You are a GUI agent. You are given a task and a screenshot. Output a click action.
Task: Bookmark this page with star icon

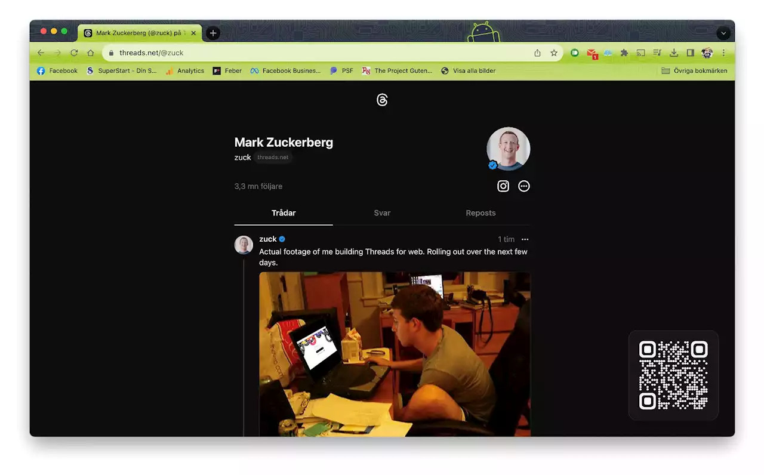(554, 53)
